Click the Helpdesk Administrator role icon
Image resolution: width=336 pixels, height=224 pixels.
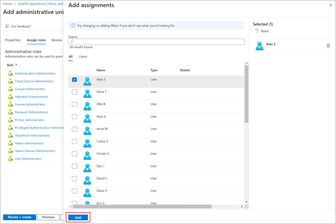(x=11, y=97)
